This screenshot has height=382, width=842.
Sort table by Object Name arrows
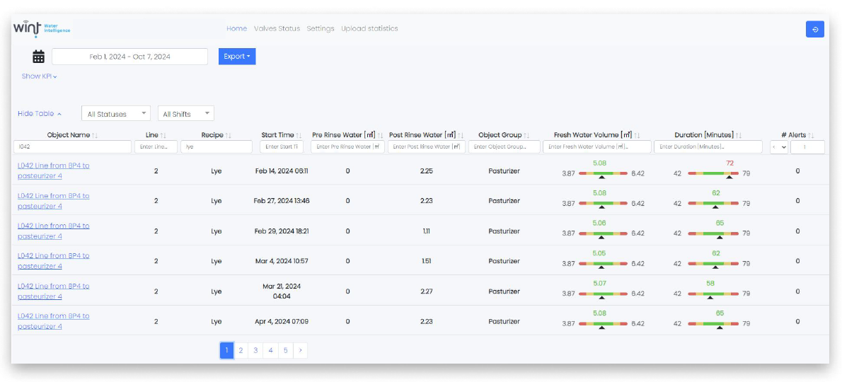click(95, 135)
